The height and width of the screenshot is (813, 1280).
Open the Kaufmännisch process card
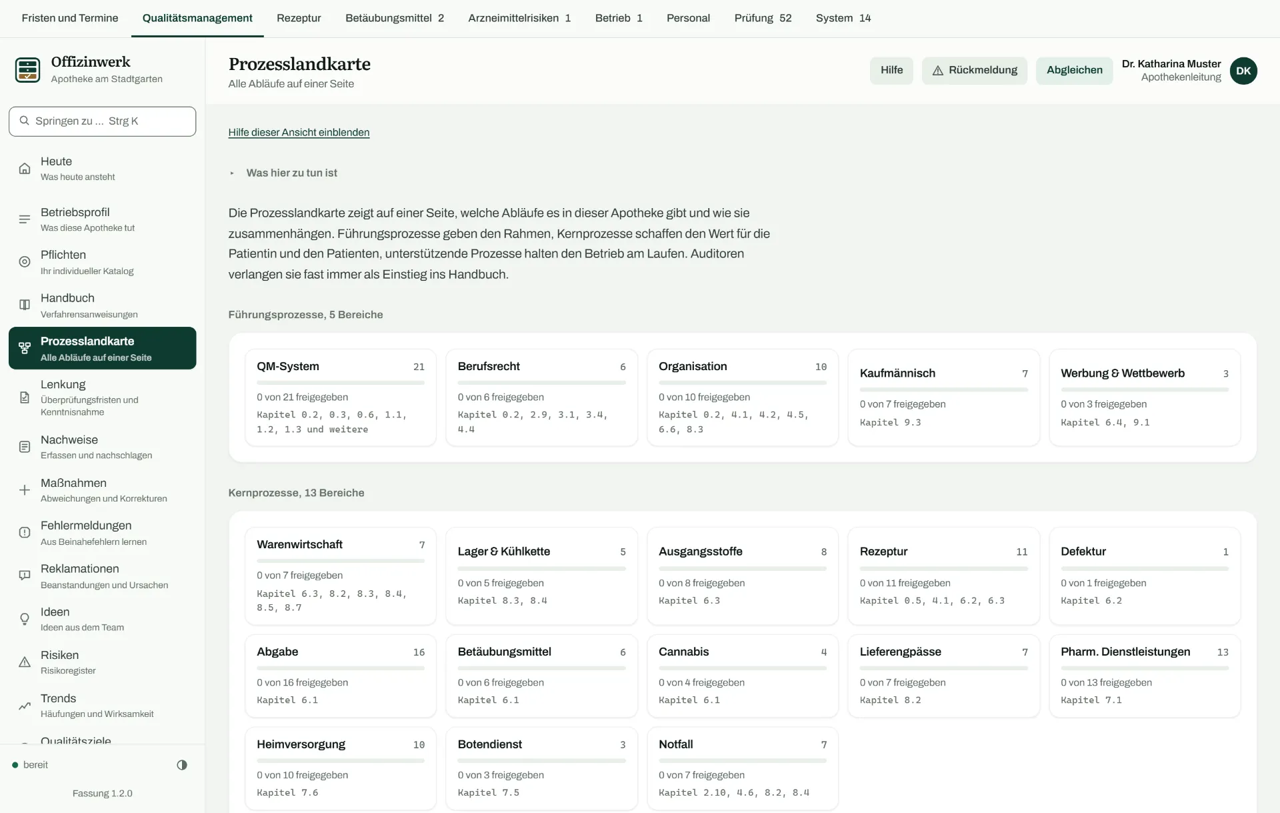(943, 397)
